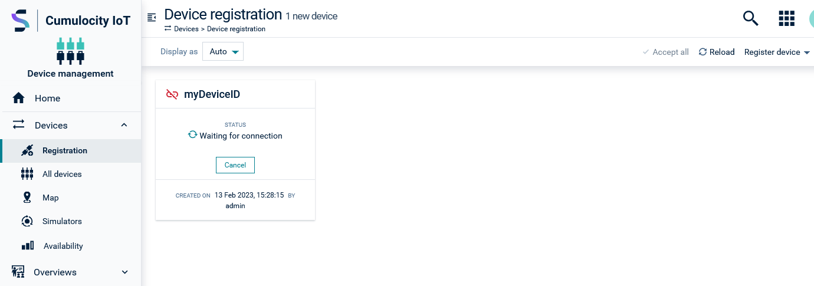Click the Devices breadcrumb link
The width and height of the screenshot is (814, 286).
[186, 29]
